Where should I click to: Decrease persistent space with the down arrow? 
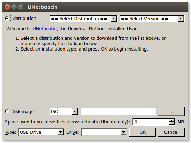(172, 123)
